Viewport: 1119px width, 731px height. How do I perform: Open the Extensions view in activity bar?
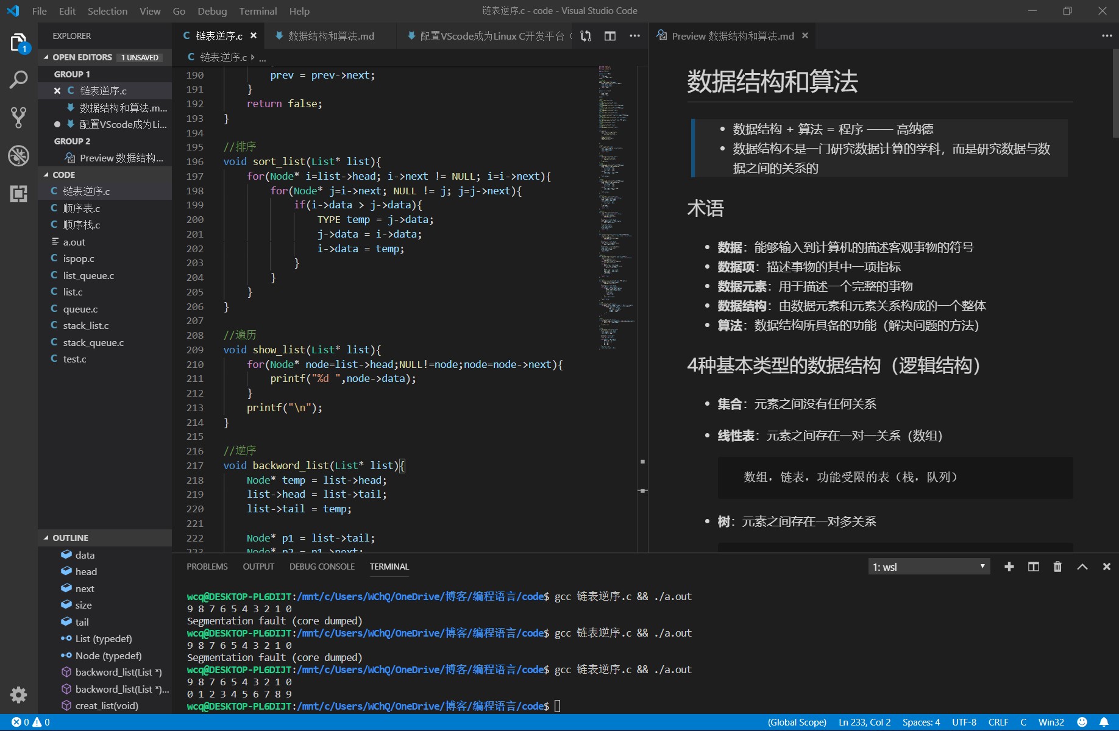click(x=18, y=194)
